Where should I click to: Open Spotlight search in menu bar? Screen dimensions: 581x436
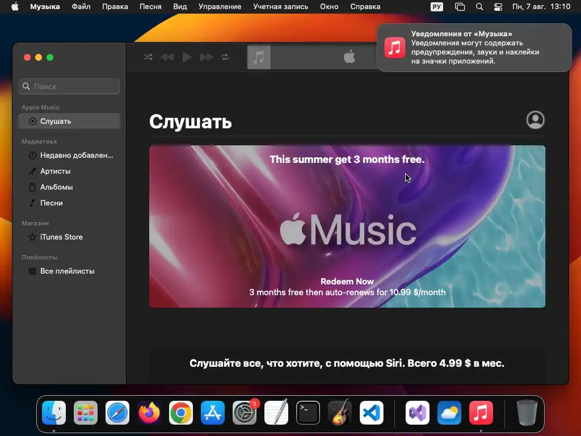[479, 7]
